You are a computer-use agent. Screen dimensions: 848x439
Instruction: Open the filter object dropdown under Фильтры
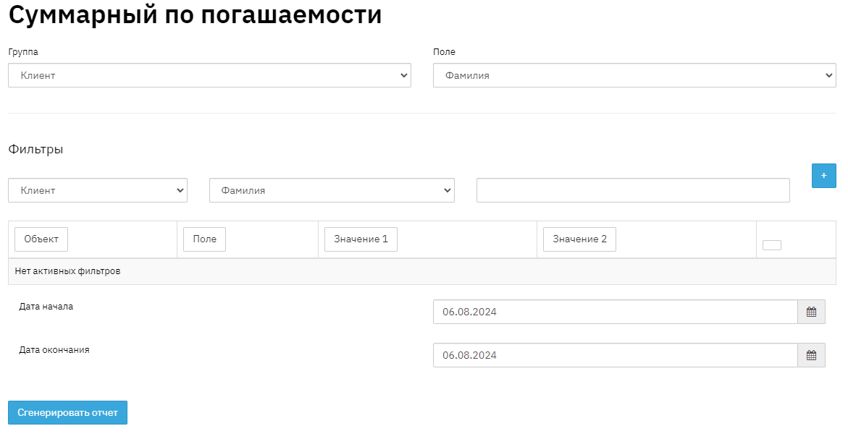tap(98, 190)
